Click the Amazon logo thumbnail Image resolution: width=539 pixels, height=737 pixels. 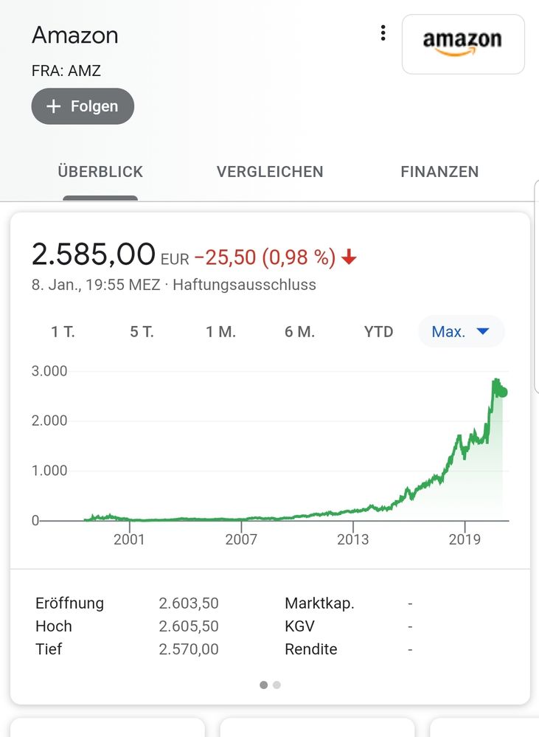click(462, 44)
